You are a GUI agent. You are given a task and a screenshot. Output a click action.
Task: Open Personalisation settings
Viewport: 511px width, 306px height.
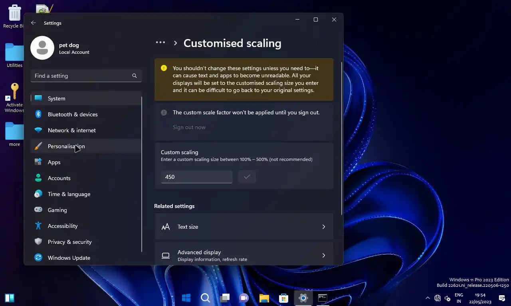click(86, 146)
